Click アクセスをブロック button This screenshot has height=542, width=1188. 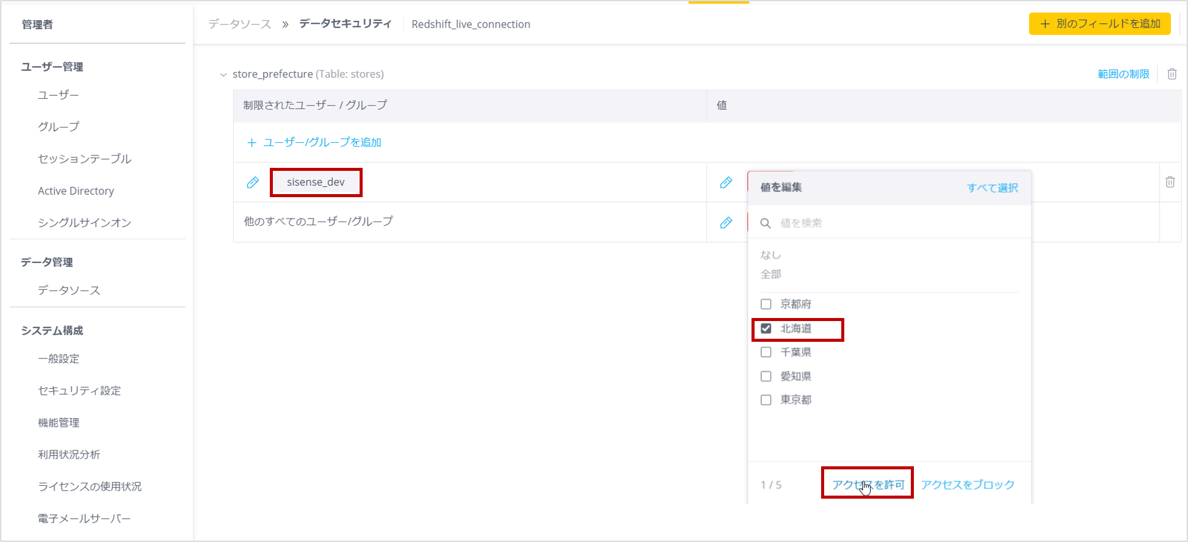[968, 485]
